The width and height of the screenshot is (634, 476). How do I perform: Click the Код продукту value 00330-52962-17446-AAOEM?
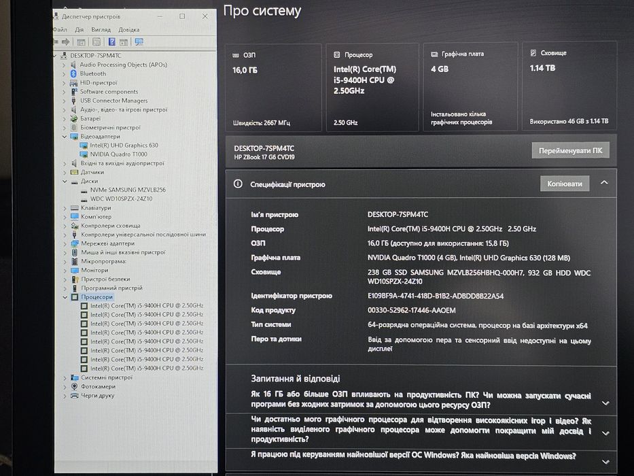412,310
